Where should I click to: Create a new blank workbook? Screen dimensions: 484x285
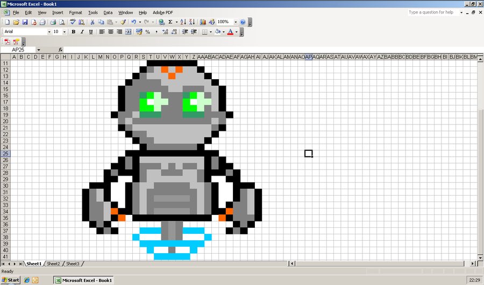[8, 22]
